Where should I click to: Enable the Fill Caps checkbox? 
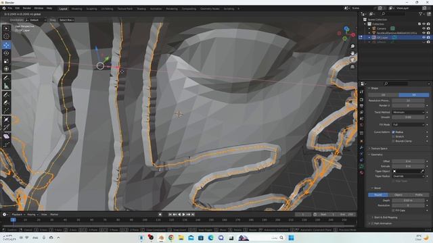click(x=394, y=211)
